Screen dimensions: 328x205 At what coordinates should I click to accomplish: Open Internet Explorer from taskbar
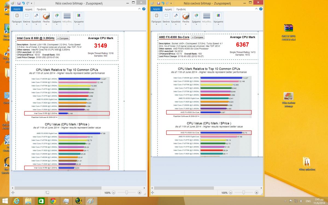pyautogui.click(x=17, y=201)
